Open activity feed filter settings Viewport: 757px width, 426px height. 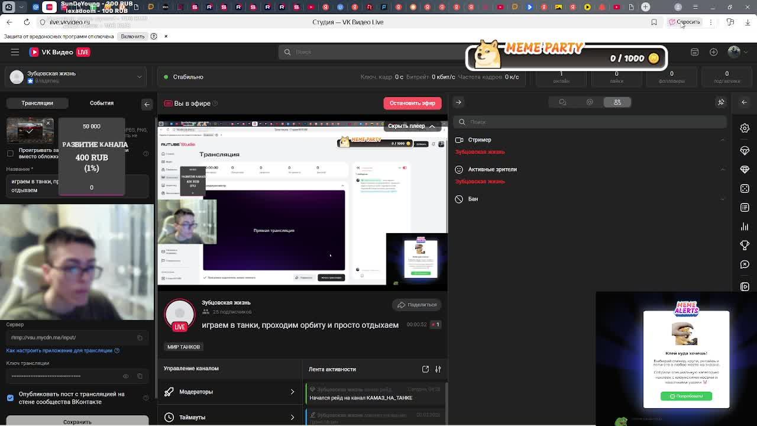[x=438, y=369]
